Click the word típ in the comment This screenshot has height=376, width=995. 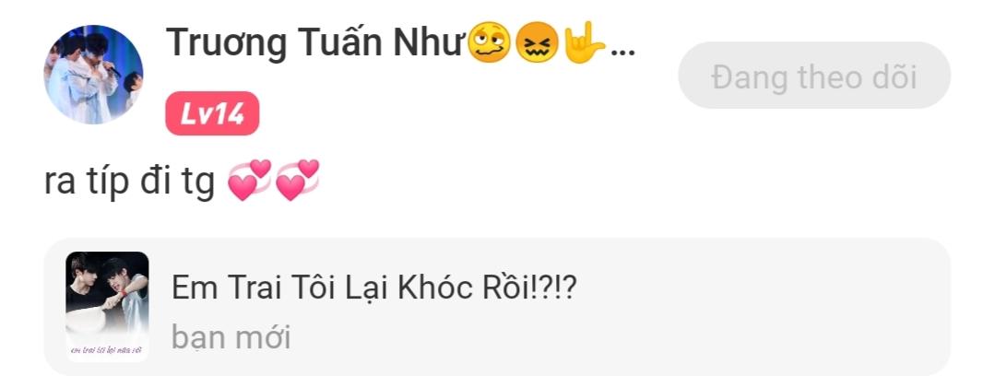[x=106, y=182]
